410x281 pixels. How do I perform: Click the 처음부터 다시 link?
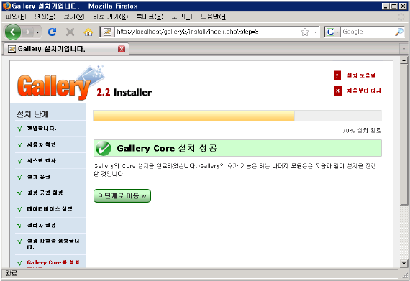[x=364, y=91]
